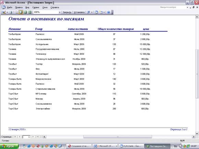Click the 'Телевизор' product cell
This screenshot has height=149, width=199.
point(41,54)
